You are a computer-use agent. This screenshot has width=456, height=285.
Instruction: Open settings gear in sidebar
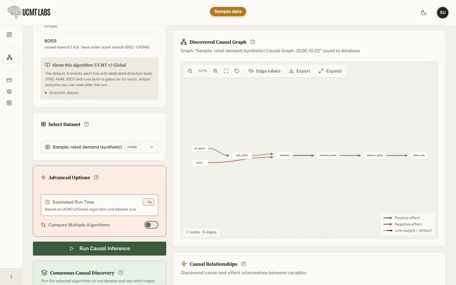coord(9,92)
